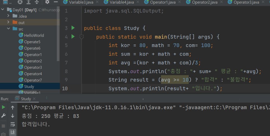Toggle soft-wrap in console

(x=13, y=124)
